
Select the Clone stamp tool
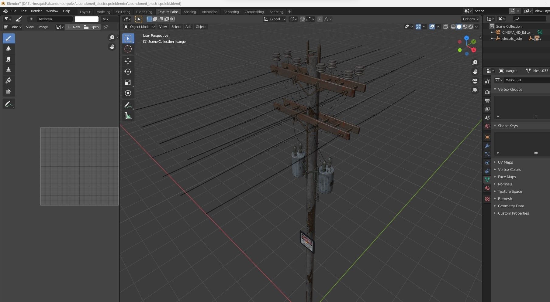(x=9, y=70)
